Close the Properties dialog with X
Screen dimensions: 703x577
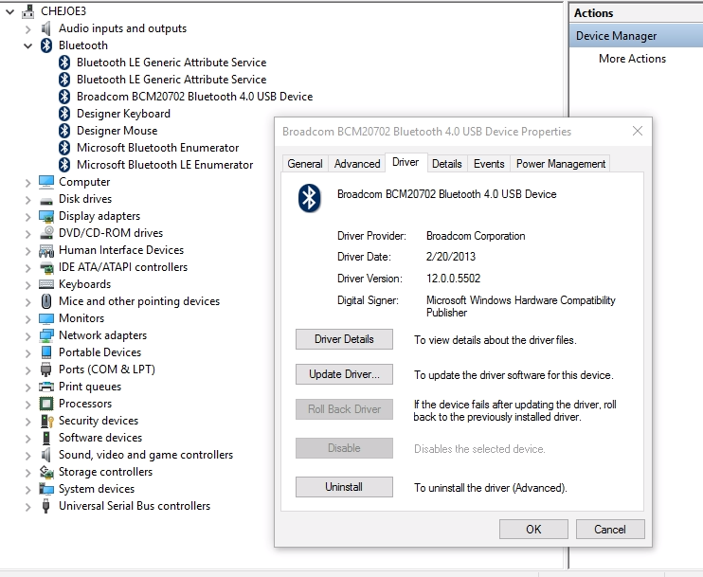pos(638,131)
